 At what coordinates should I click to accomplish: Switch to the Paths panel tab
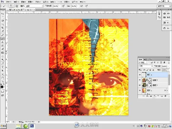coord(150,59)
